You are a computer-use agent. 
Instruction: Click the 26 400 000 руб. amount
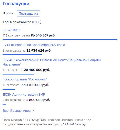point(37,70)
